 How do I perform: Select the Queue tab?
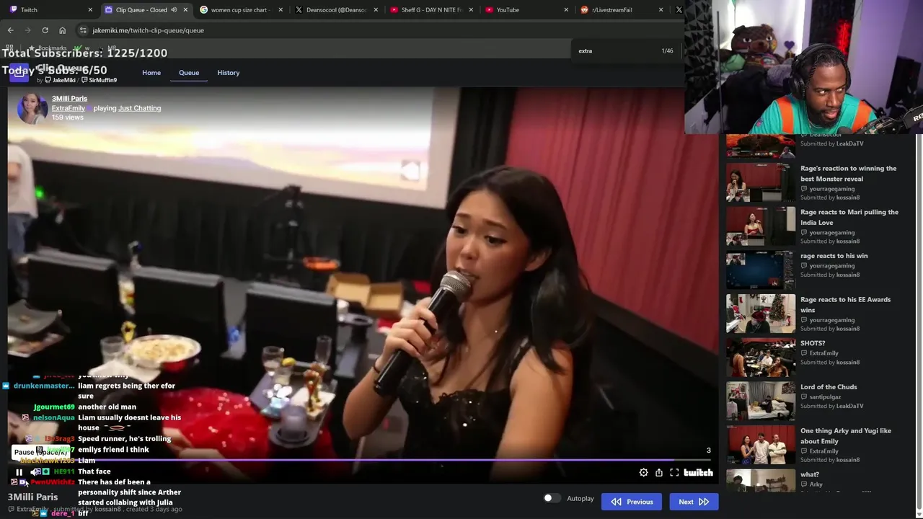189,73
